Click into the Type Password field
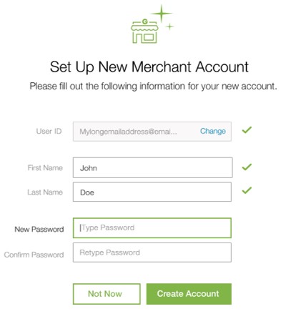286x314 pixels. [x=152, y=228]
